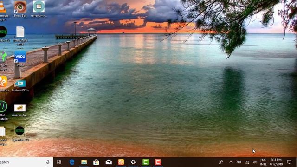Launch Microsoft Edge from the taskbar
Viewport: 297px width, 167px height.
coord(71,162)
